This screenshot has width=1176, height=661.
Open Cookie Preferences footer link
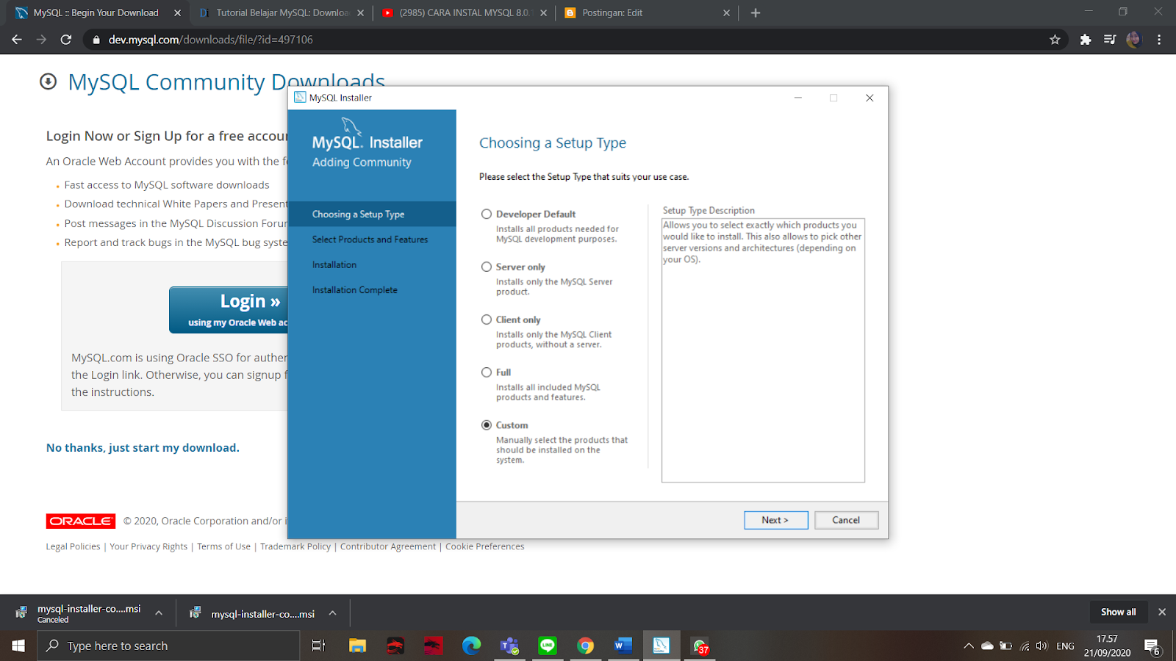(485, 546)
